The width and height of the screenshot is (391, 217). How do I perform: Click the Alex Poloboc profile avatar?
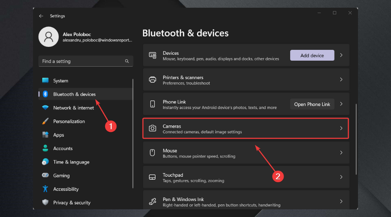tap(48, 37)
